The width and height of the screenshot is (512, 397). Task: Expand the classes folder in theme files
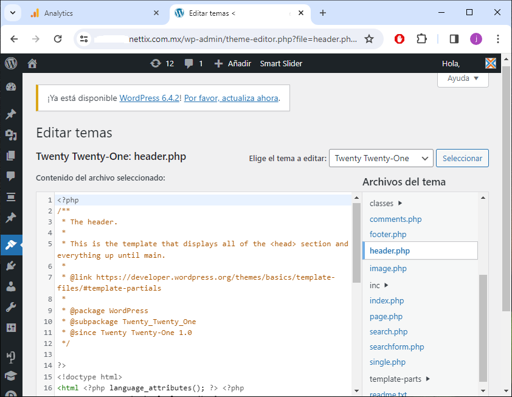(x=386, y=204)
